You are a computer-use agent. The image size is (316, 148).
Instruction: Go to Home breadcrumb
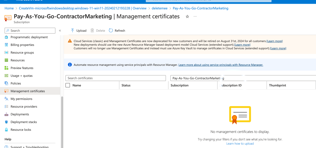click(9, 8)
